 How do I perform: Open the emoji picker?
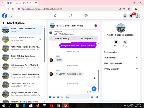(92, 97)
